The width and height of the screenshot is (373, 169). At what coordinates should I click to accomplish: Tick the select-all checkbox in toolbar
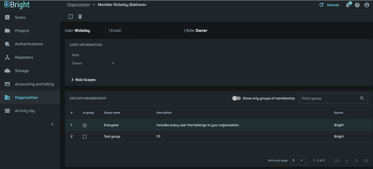(70, 17)
